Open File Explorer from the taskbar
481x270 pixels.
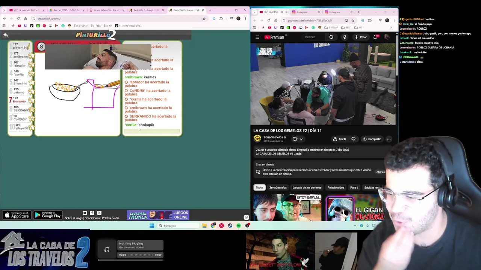click(204, 226)
